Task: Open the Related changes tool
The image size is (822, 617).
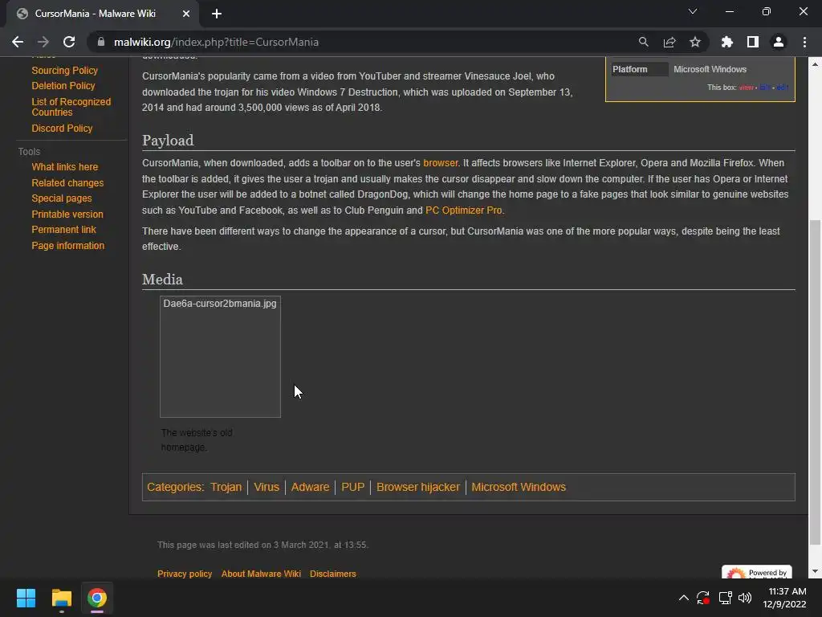Action: pyautogui.click(x=67, y=182)
